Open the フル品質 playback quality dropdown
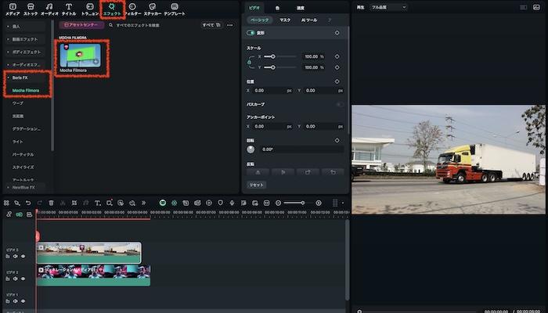This screenshot has width=548, height=313. click(x=389, y=7)
